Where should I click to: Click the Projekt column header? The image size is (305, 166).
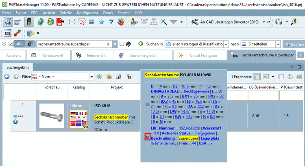pos(117,87)
